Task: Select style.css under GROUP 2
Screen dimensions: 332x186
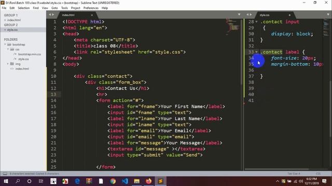Action: [x=12, y=30]
